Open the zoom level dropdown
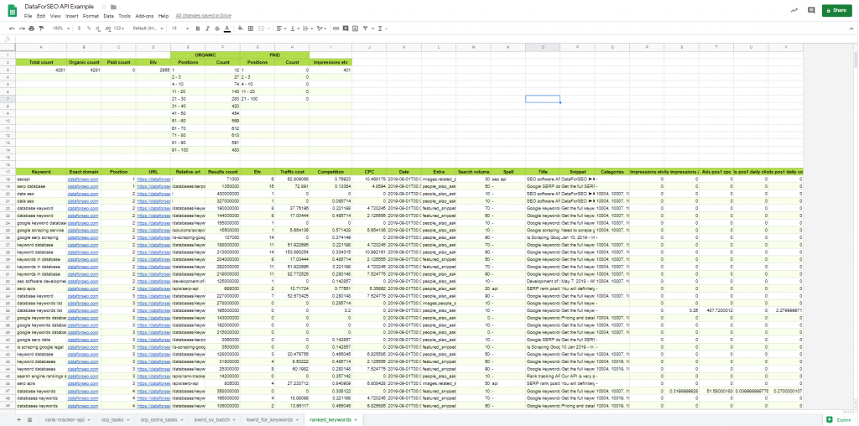The image size is (859, 426). 60,29
